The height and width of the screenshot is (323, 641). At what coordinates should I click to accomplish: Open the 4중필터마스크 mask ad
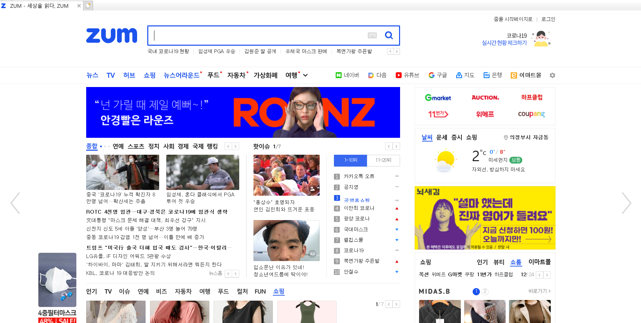57,288
